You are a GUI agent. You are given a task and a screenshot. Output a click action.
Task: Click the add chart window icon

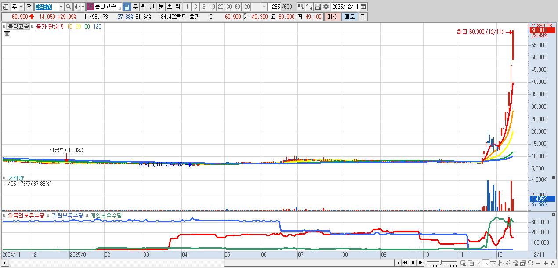[x=463, y=263]
